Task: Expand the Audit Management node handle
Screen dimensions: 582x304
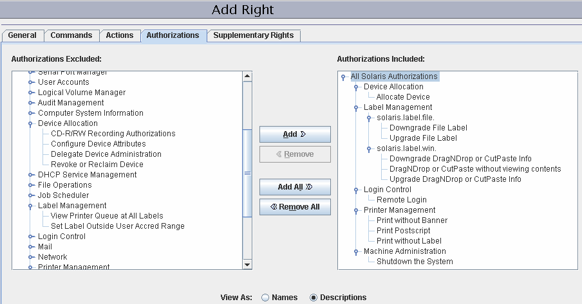Action: pos(30,103)
